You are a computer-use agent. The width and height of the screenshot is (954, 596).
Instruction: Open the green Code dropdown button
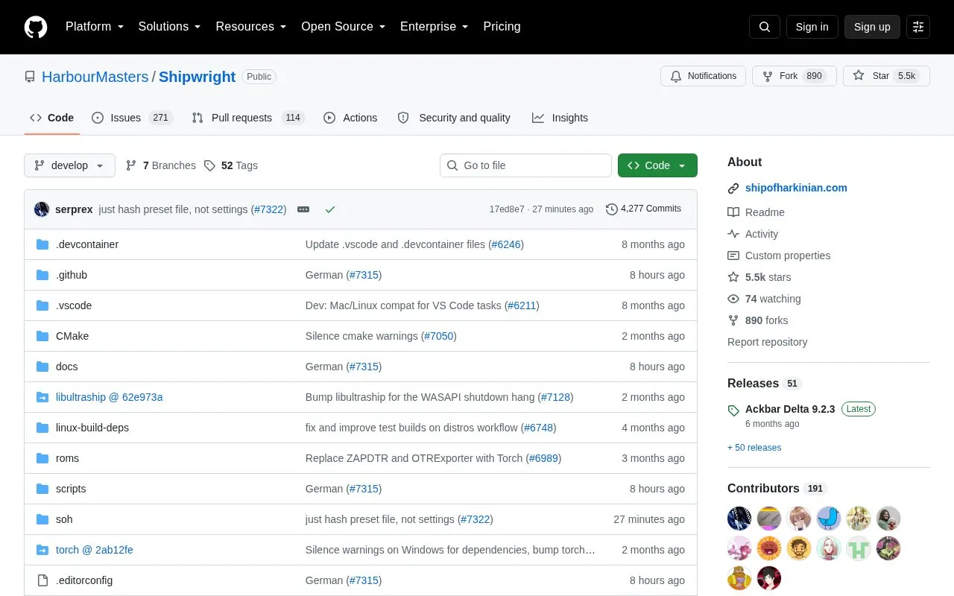pyautogui.click(x=657, y=165)
